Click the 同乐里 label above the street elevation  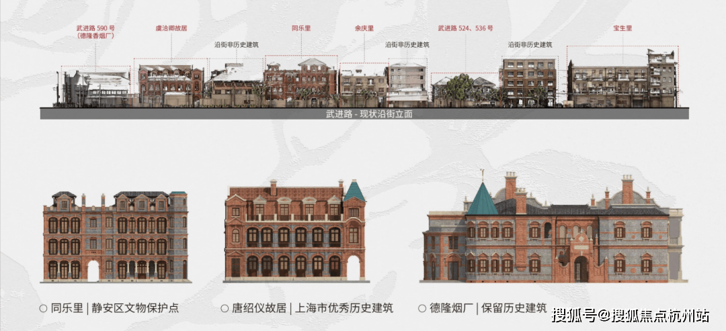click(x=300, y=29)
